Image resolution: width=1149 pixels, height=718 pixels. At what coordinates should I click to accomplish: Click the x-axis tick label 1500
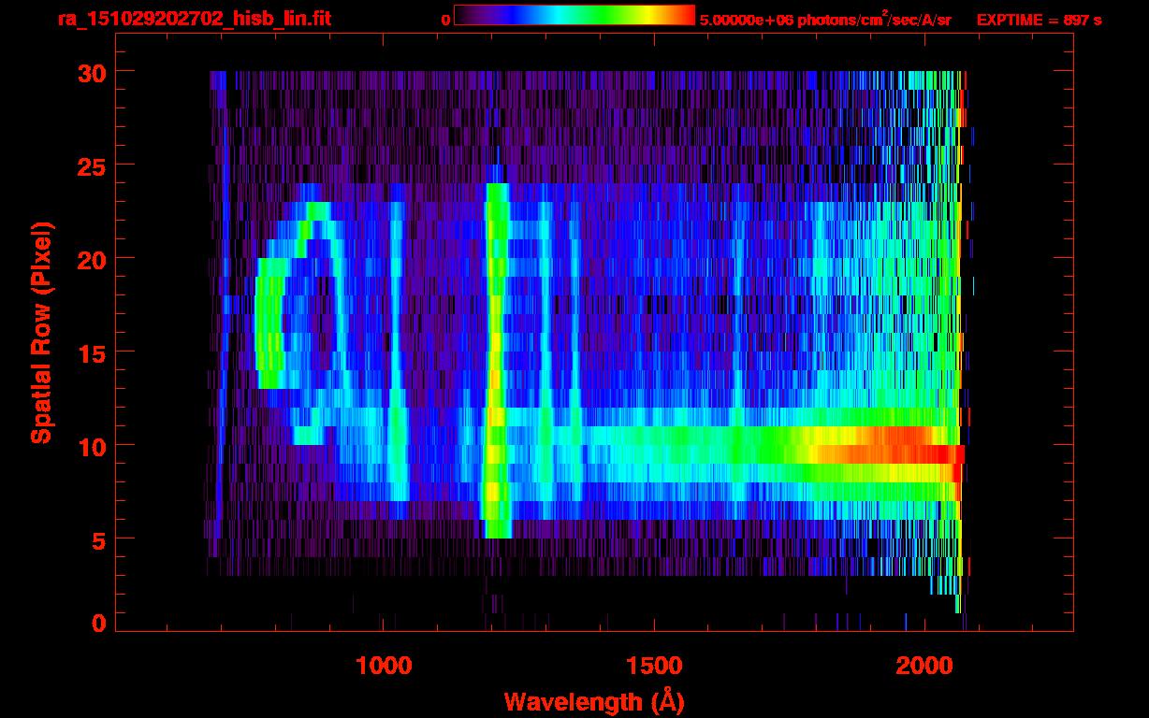point(653,666)
